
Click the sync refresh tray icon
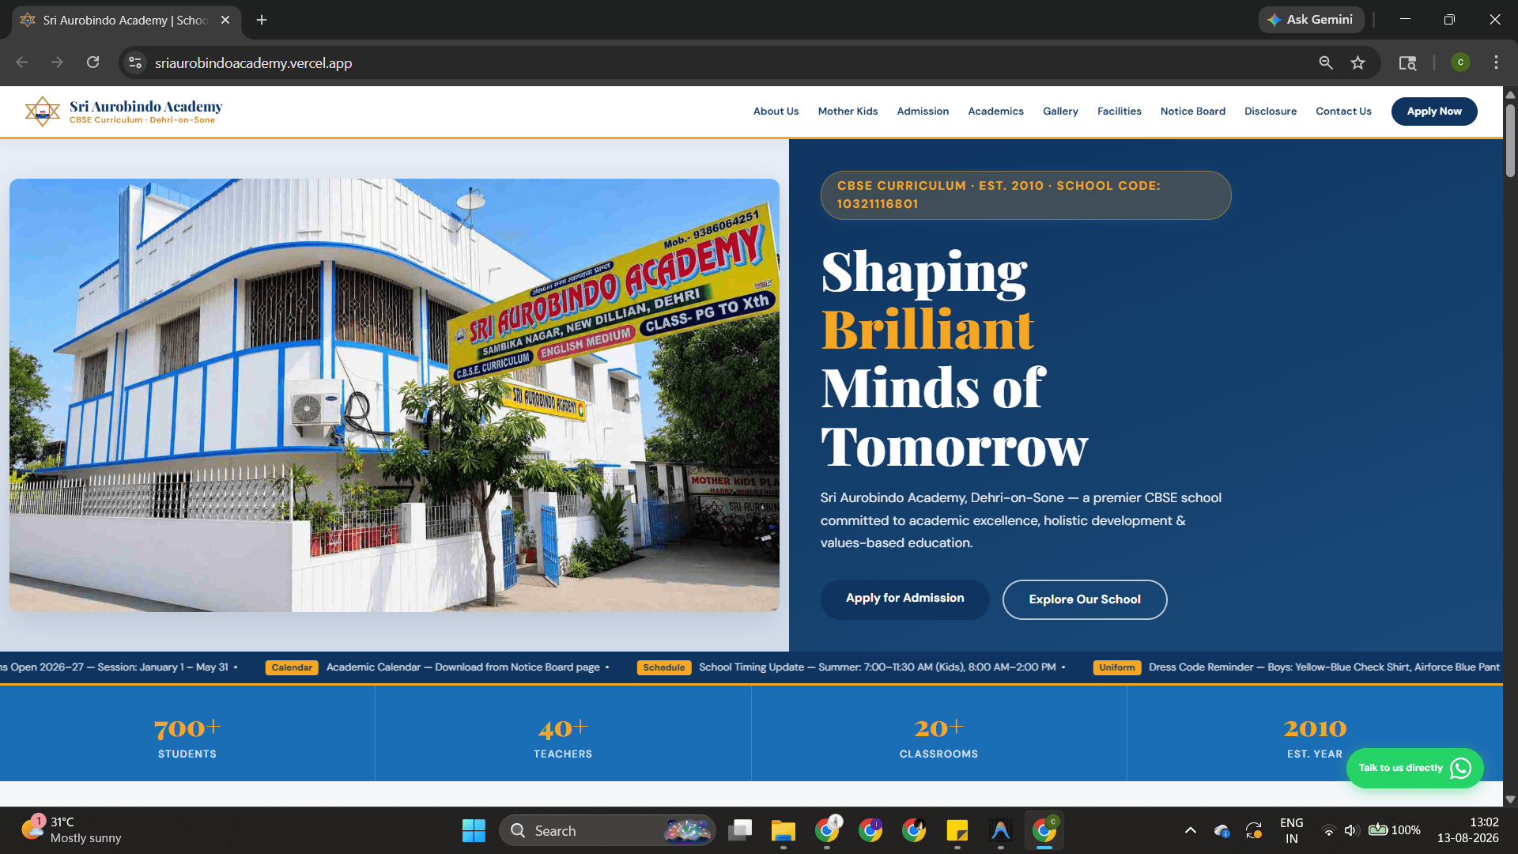coord(1254,830)
